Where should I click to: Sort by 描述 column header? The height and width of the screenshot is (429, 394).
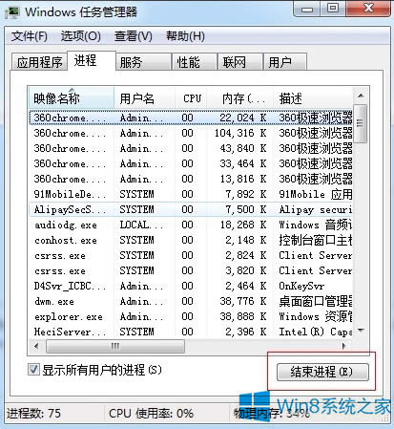[x=313, y=98]
